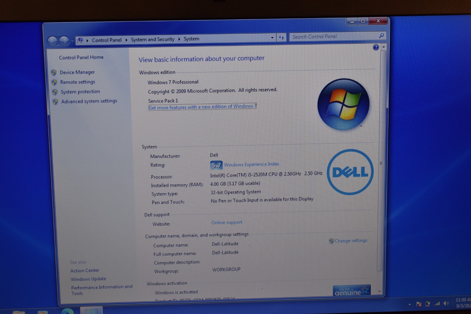Expand the arrow after Control Panel breadcrumb

[126, 40]
